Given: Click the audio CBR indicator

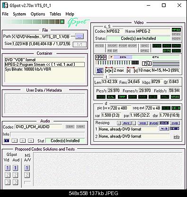Looking at the screenshot, I should (x=70, y=127).
